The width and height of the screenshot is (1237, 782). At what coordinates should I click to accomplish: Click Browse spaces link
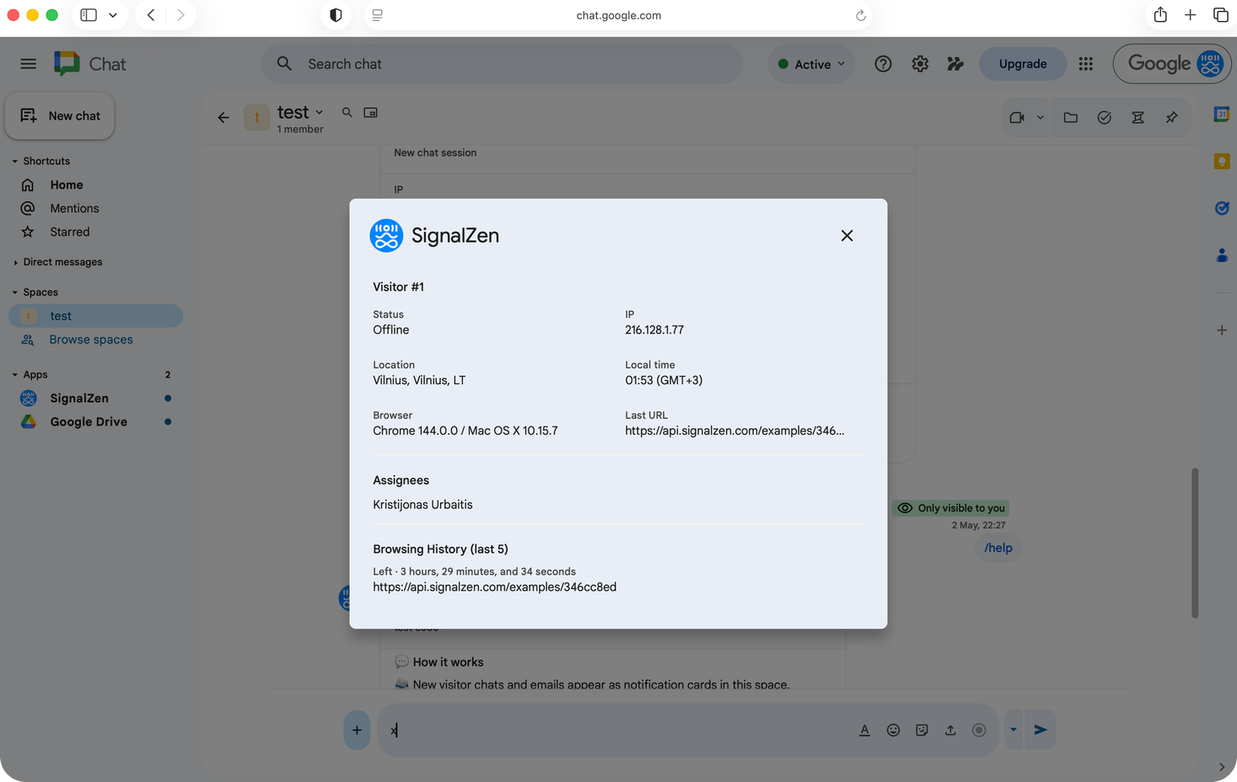pos(91,340)
